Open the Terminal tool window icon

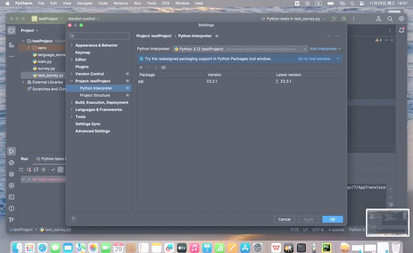11,197
